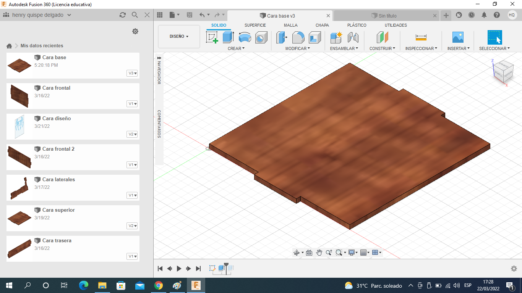This screenshot has width=522, height=293.
Task: Open Cara frontal thumbnail
Action: 19,96
